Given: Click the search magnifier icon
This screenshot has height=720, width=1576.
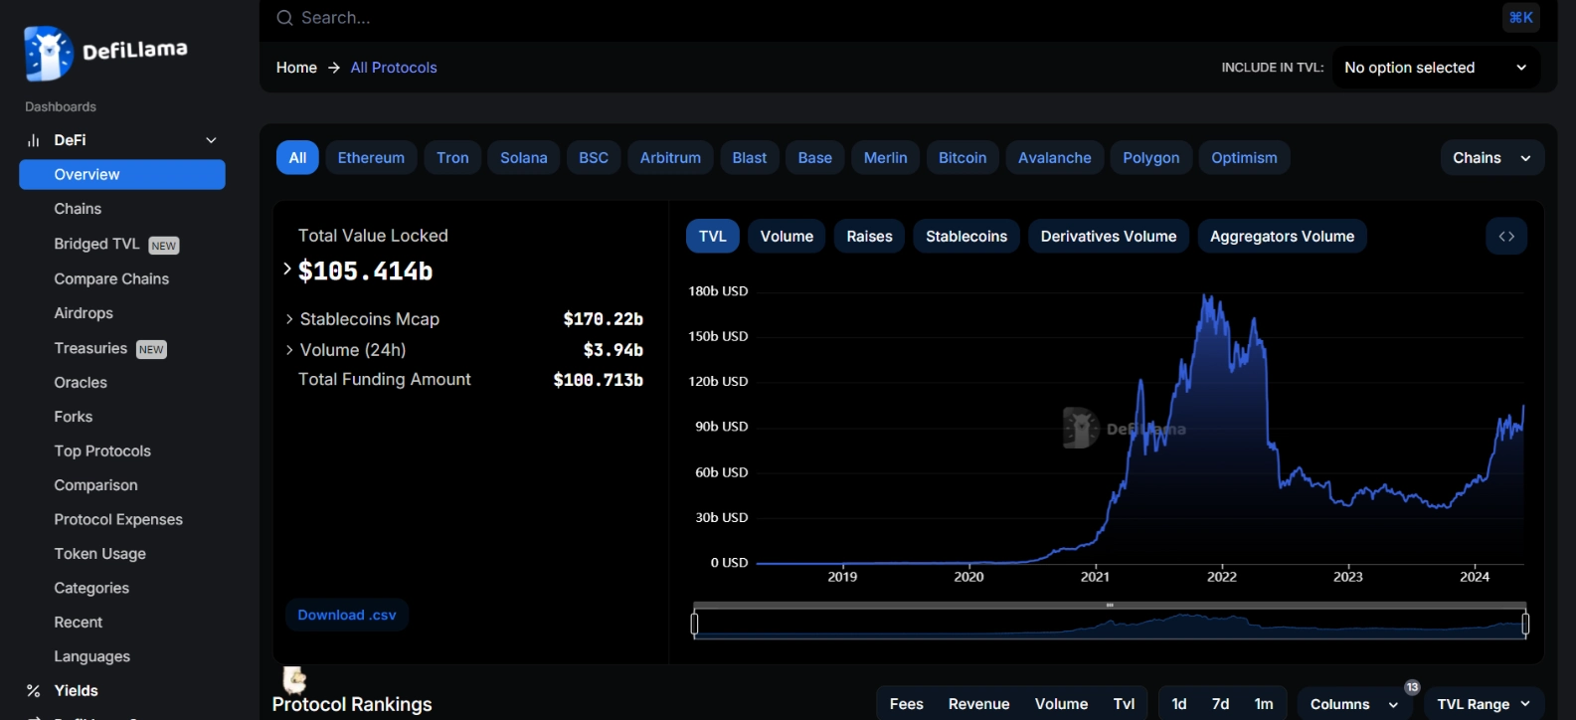Looking at the screenshot, I should (x=284, y=18).
